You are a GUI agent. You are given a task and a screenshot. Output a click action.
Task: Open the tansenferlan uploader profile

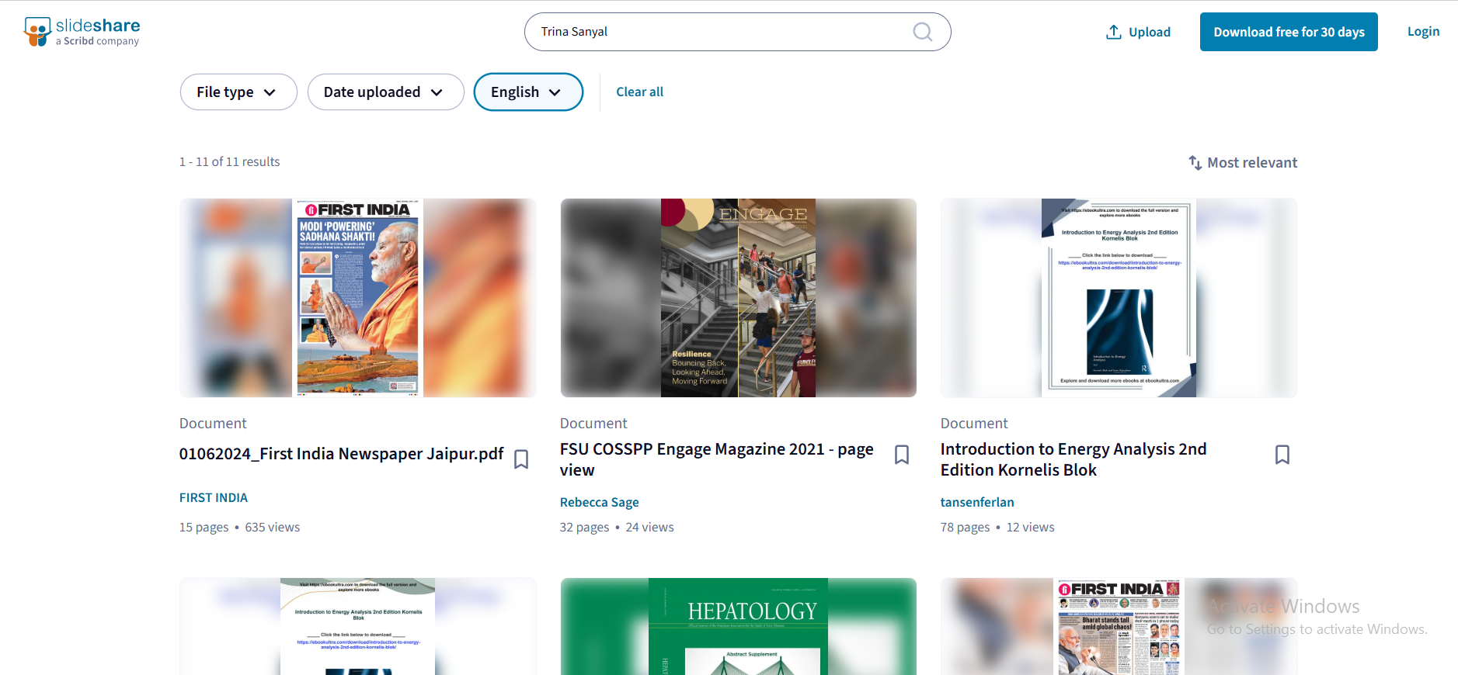coord(976,502)
